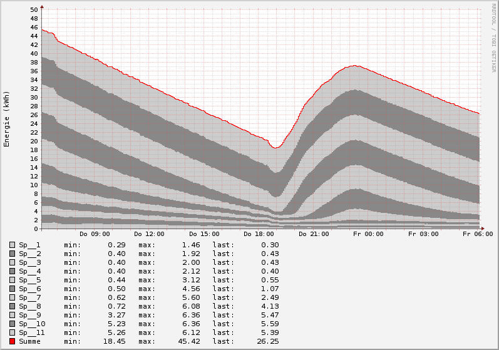
Task: Select the Sp__11 legend color box
Action: (x=12, y=332)
